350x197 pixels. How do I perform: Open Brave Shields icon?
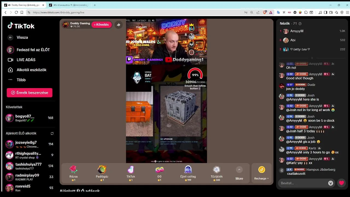(x=265, y=12)
